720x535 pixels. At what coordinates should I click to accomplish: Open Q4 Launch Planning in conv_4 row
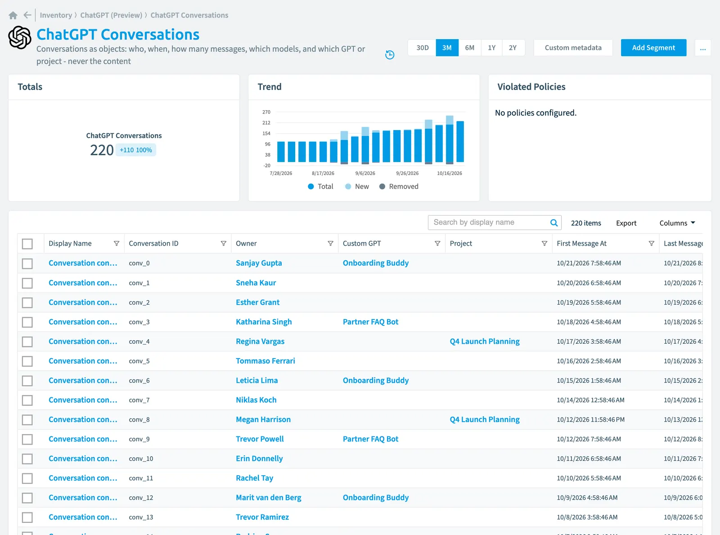pos(485,342)
